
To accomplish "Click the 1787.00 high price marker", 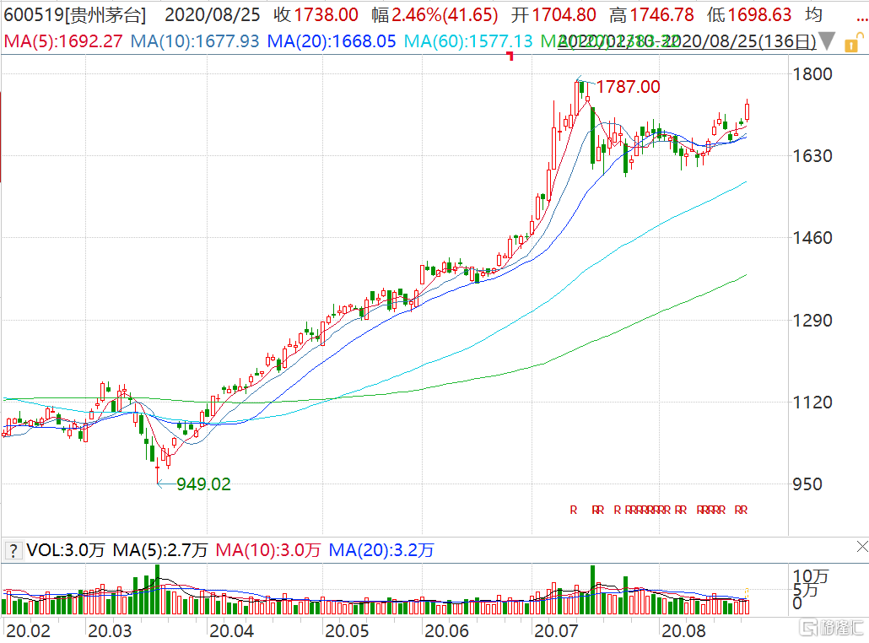I will click(x=628, y=86).
